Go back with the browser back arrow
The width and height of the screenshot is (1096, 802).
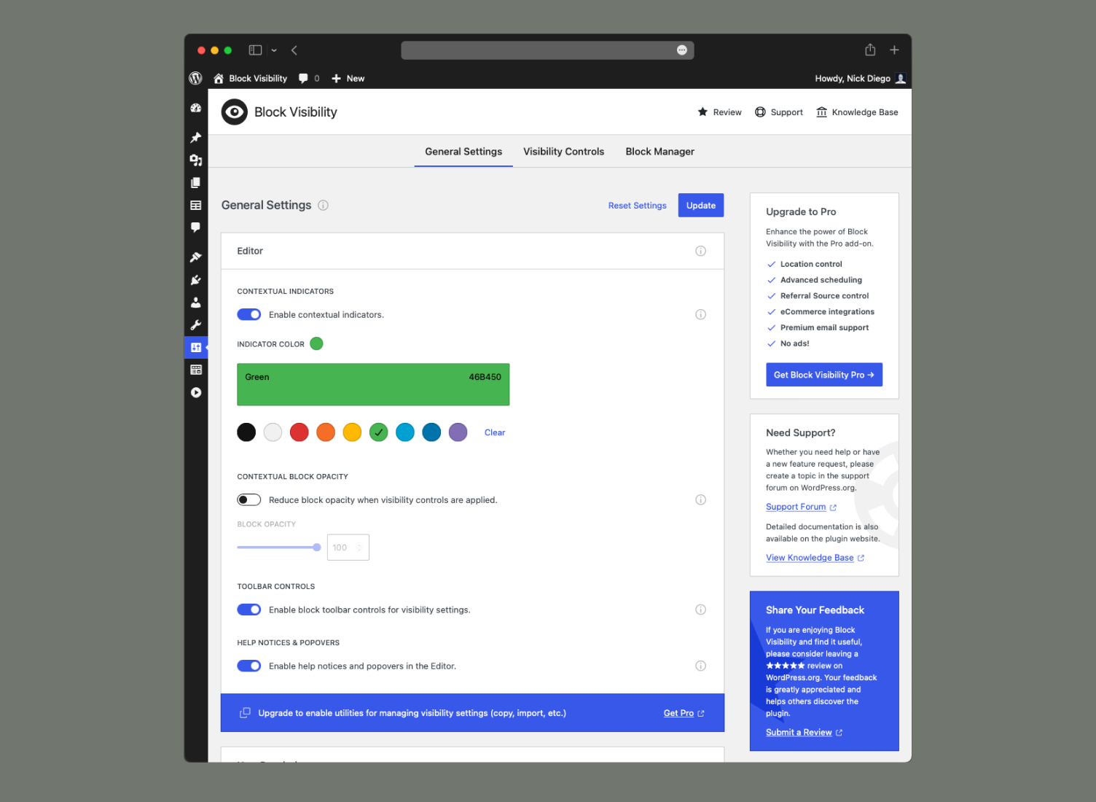[x=294, y=50]
